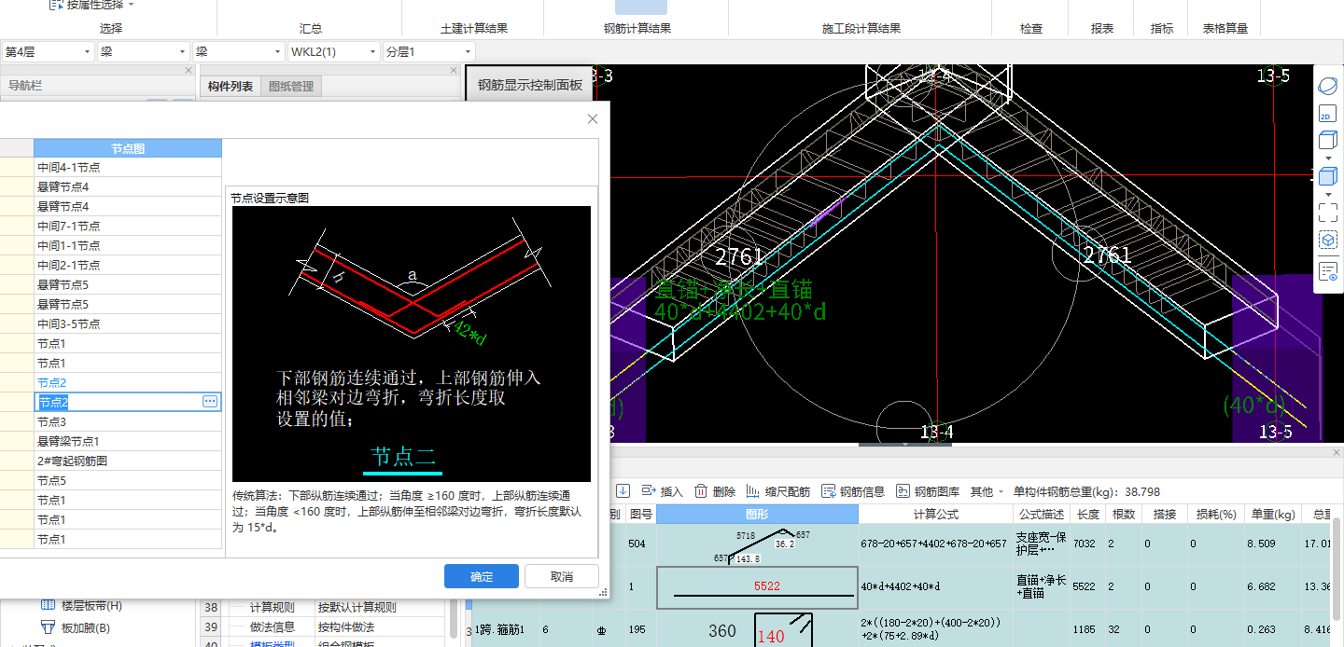The height and width of the screenshot is (647, 1344).
Task: Click the dashed-frame fullscreen view icon
Action: 1328,212
